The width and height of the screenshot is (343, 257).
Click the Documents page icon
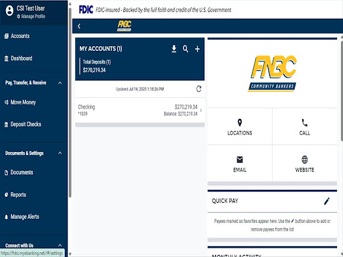tap(6, 173)
